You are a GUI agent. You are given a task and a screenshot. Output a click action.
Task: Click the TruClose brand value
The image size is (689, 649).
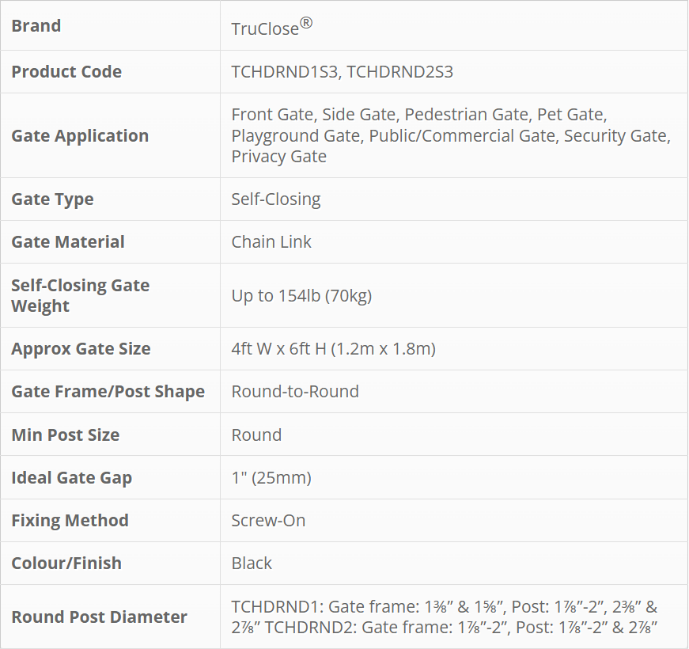[271, 27]
